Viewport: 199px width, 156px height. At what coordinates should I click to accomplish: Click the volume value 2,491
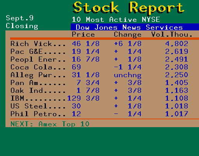point(176,59)
